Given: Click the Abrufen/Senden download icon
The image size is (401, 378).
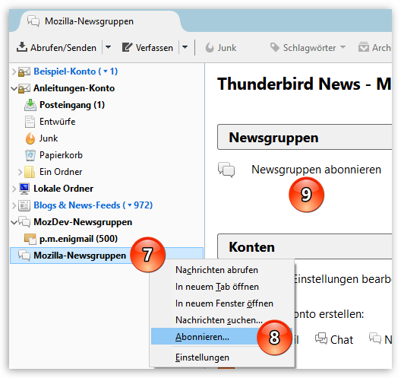Looking at the screenshot, I should tap(22, 47).
